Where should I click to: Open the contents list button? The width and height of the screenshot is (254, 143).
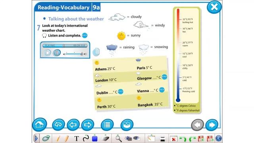click(107, 125)
